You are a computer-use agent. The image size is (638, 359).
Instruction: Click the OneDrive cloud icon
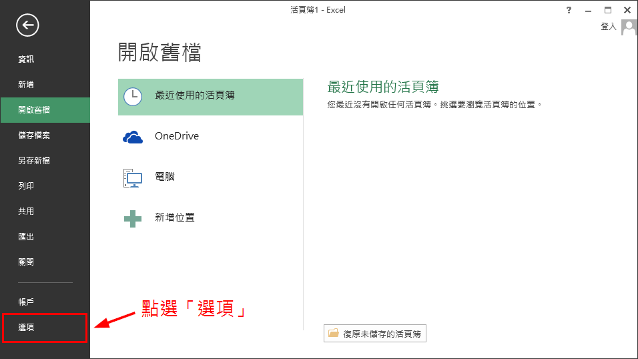[x=133, y=137]
